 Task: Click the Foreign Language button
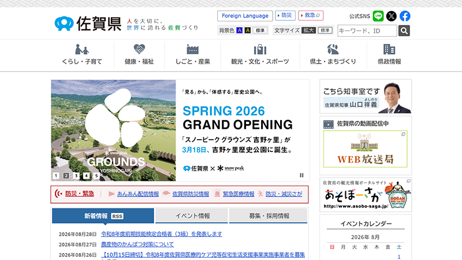[x=245, y=16]
